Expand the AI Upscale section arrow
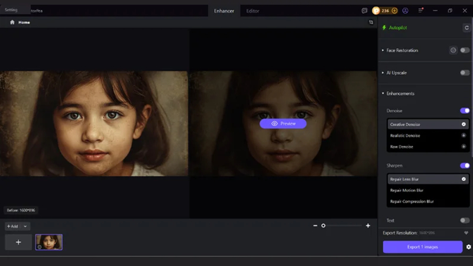The width and height of the screenshot is (473, 266). [x=383, y=73]
